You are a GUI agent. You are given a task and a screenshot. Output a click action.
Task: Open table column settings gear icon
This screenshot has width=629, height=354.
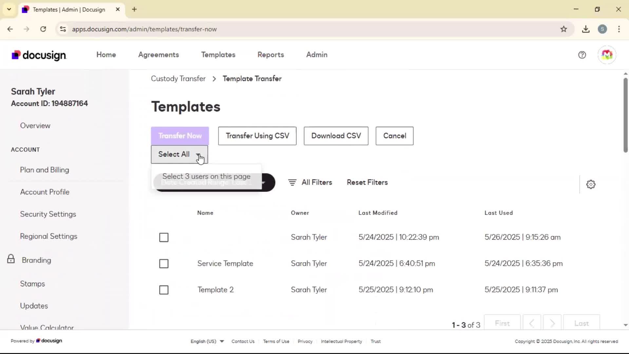(x=591, y=184)
